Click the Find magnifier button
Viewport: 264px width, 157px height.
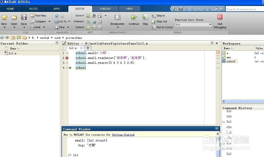coord(60,27)
